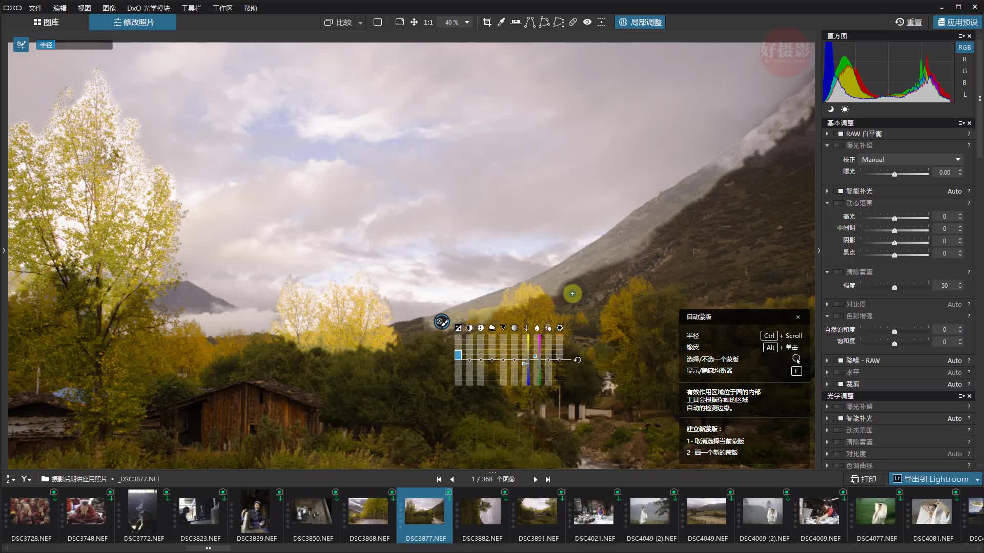Open the 图像 menu

[109, 8]
